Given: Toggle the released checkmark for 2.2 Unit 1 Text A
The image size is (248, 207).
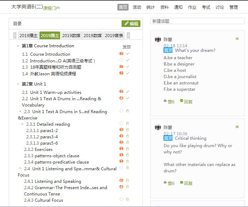Looking at the screenshot, I should click(127, 98).
